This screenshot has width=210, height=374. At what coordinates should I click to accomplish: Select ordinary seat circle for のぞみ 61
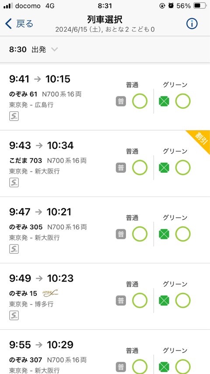coord(140,101)
